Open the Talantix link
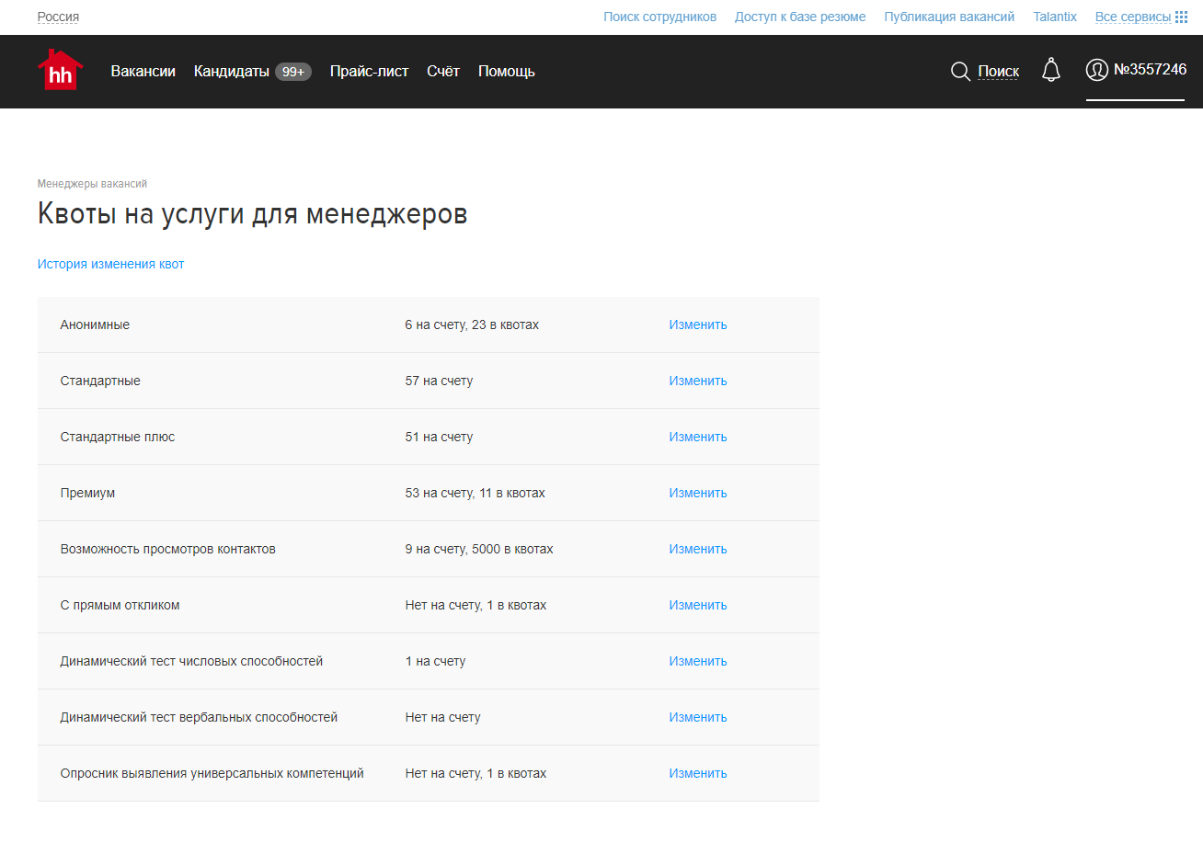The image size is (1203, 854). (1055, 17)
